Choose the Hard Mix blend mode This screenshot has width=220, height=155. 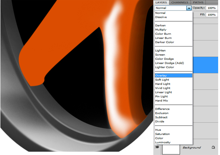(161, 100)
